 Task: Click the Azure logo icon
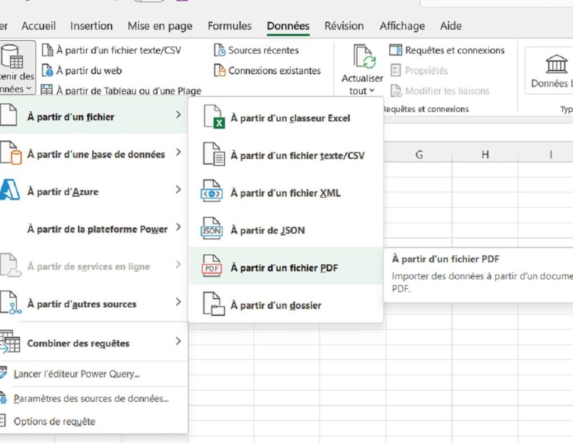click(x=10, y=190)
